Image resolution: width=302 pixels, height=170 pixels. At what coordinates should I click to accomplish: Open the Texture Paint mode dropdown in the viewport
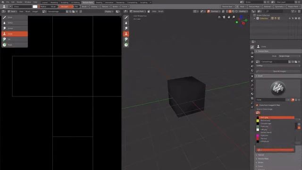138,11
